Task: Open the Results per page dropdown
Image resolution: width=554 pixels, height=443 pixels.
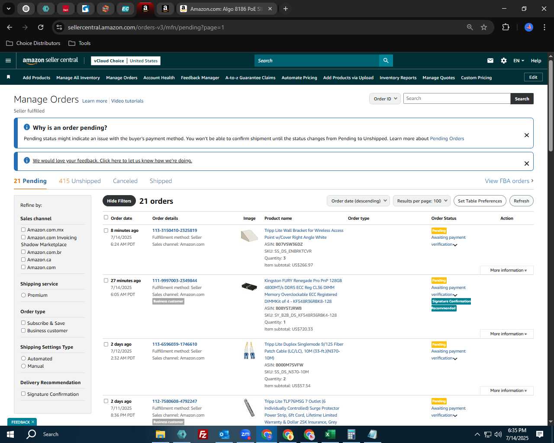Action: coord(422,201)
